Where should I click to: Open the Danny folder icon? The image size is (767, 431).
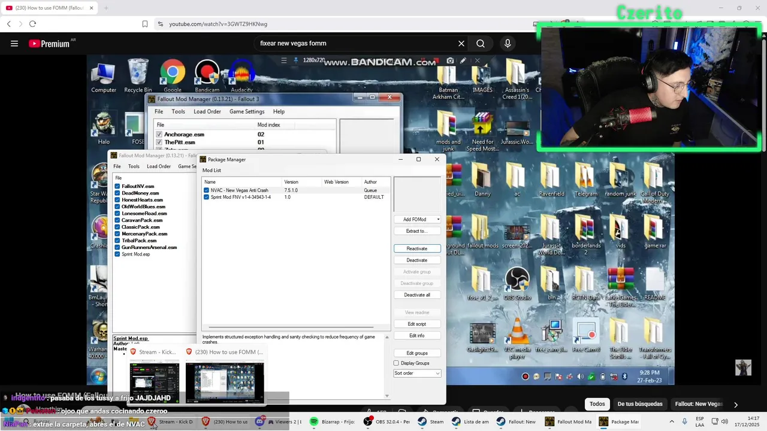[x=482, y=180]
